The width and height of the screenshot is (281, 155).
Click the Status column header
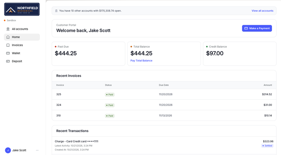(108, 85)
